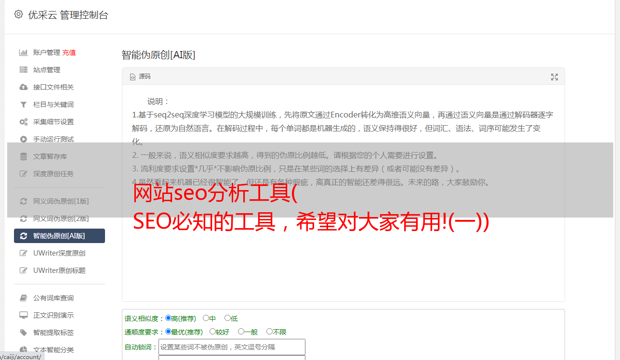Click the 自动锁词 input field
This screenshot has height=360, width=620.
tap(232, 347)
